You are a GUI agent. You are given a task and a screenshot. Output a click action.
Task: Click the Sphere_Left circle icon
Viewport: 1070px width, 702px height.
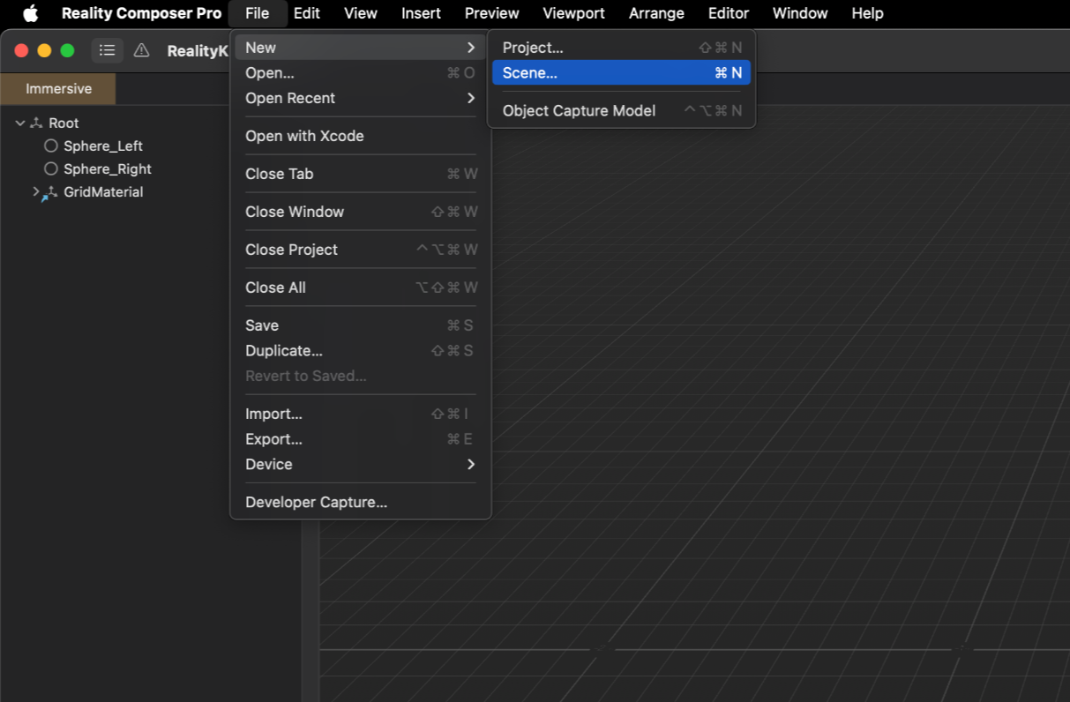51,146
